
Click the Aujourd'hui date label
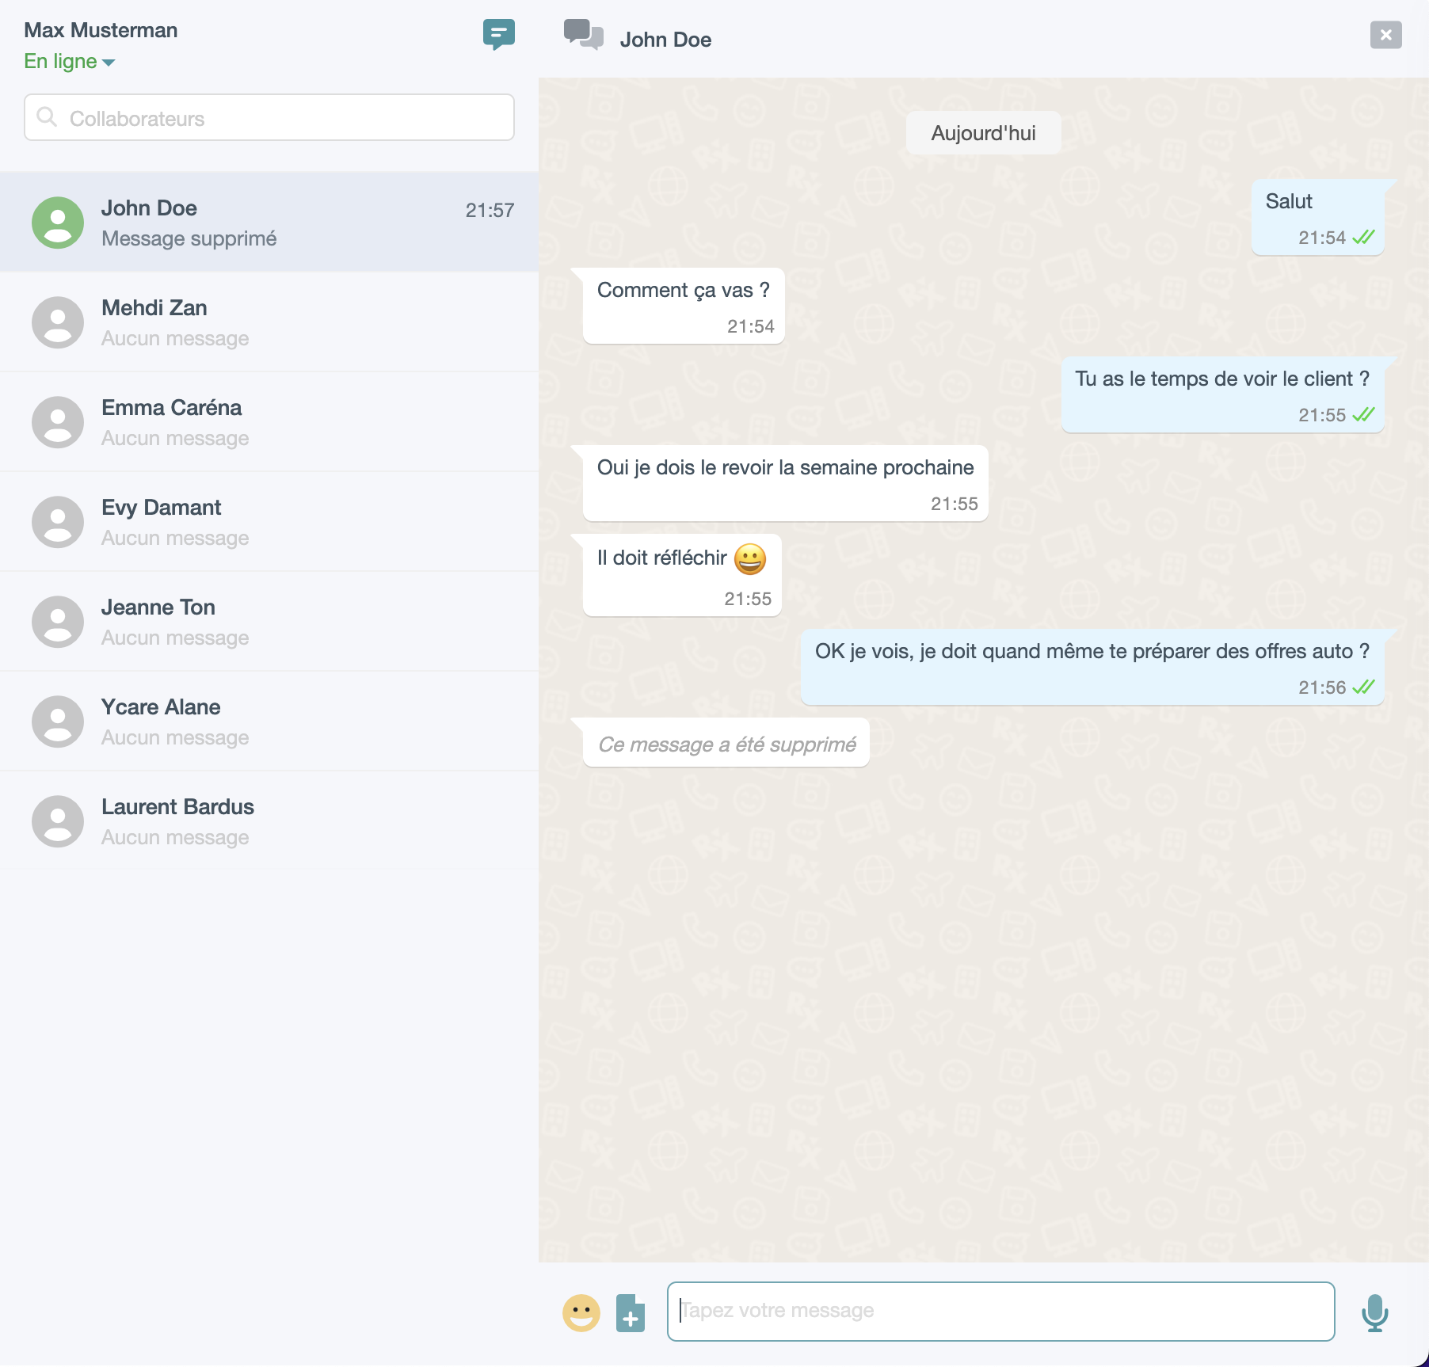point(983,133)
